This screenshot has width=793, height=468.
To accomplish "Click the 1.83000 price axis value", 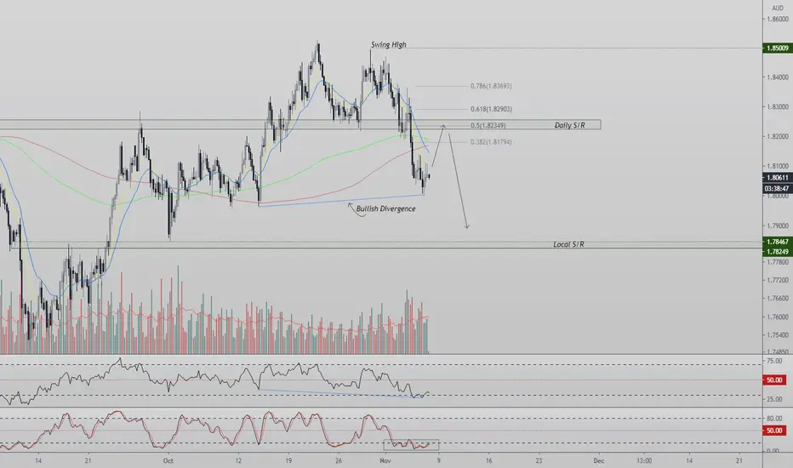I will pyautogui.click(x=778, y=106).
